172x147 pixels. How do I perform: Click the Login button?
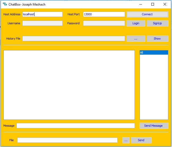coord(136,23)
